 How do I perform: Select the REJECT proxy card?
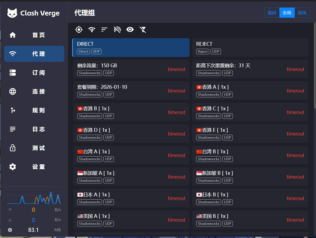tap(250, 48)
